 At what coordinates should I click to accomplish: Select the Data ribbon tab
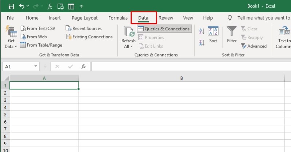tap(143, 18)
